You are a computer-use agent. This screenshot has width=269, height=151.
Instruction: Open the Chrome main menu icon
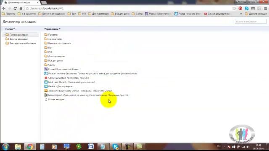tap(265, 8)
